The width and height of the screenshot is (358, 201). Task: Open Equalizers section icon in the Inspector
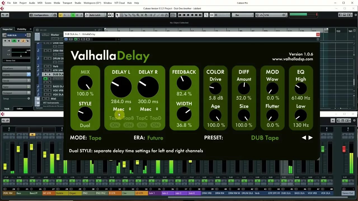tap(29, 68)
